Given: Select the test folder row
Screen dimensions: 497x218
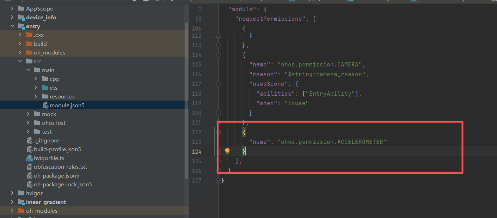Looking at the screenshot, I should click(92, 132).
